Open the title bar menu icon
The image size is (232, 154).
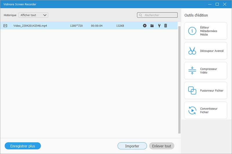[x=210, y=4]
